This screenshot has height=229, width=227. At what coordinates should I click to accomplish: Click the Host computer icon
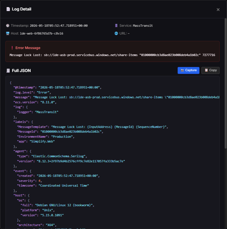pos(8,33)
